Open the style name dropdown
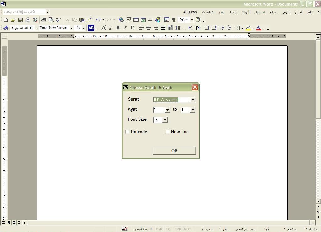321x232 pixels. point(36,28)
